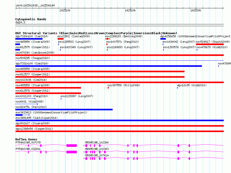Click the red nsv1023036 loss bar
Viewport: 231px width, 173px height.
[119, 82]
